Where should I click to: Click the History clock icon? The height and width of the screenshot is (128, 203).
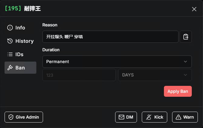coord(10,41)
